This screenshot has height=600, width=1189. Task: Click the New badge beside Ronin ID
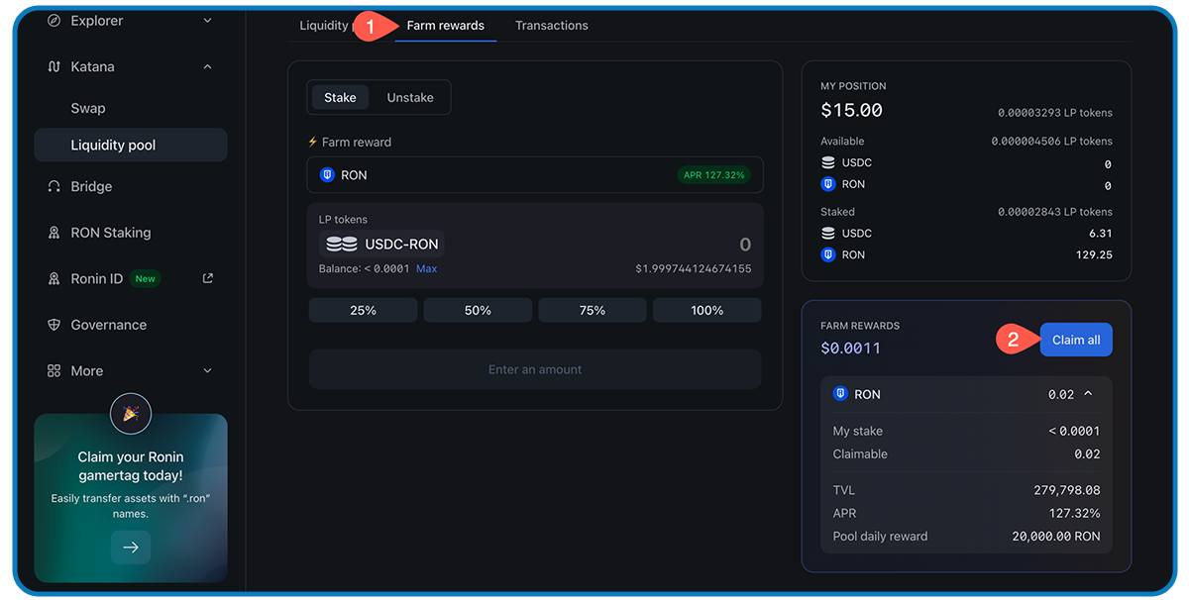tap(146, 279)
